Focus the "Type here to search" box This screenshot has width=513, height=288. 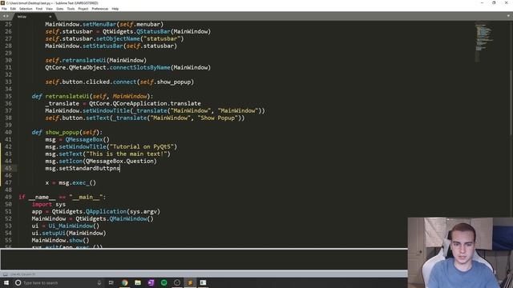[x=59, y=282]
